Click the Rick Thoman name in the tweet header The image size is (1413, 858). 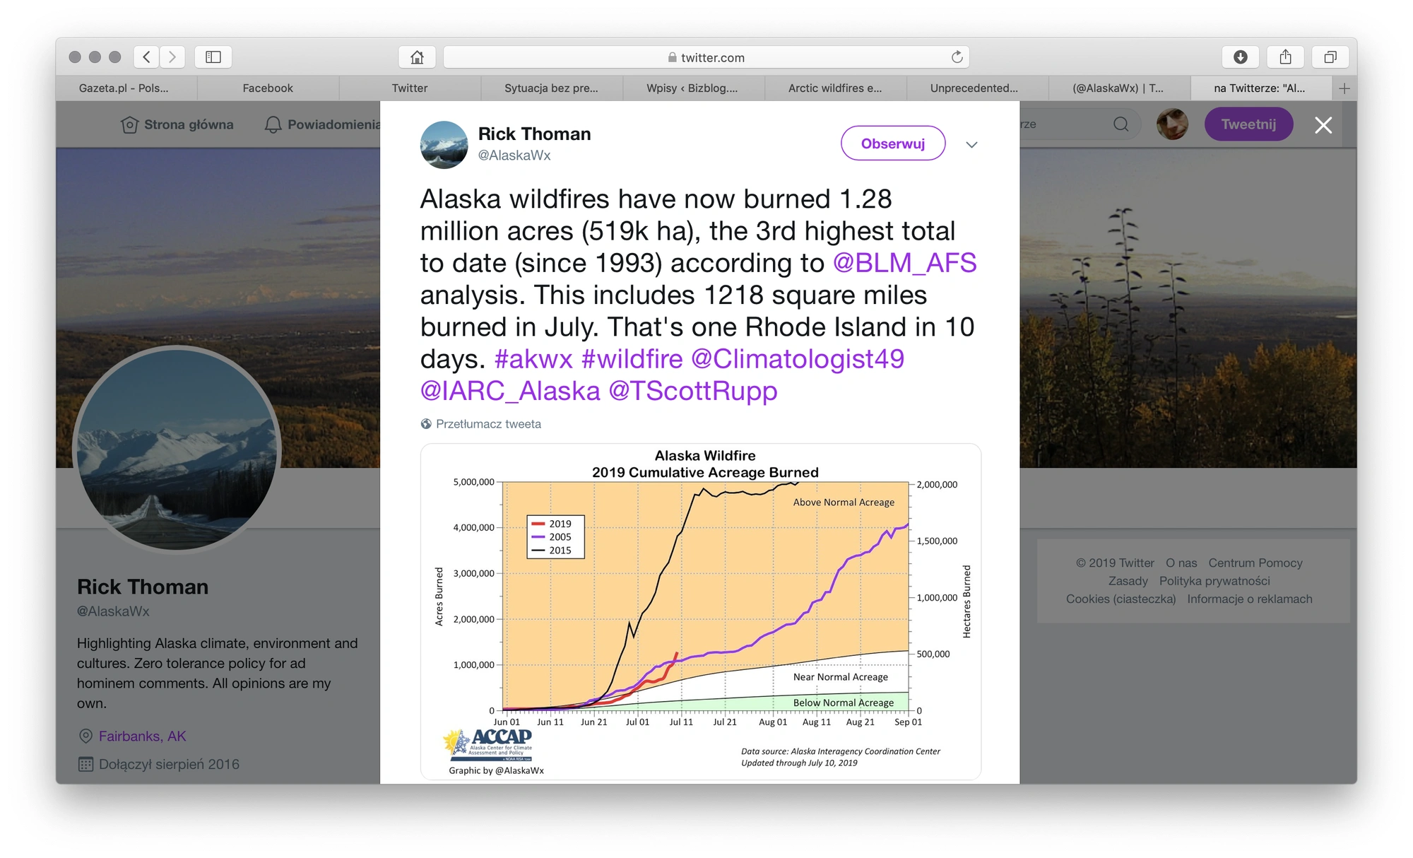pos(534,134)
